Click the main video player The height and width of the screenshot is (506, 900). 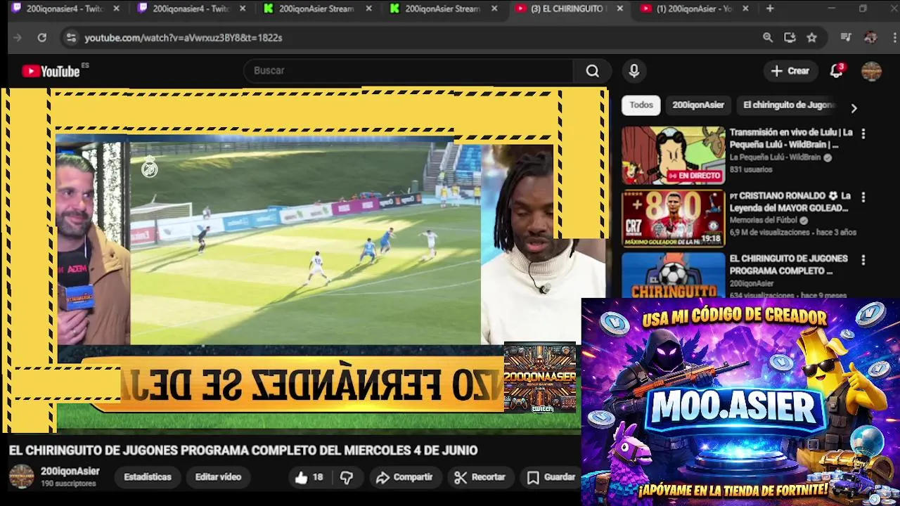pyautogui.click(x=304, y=260)
